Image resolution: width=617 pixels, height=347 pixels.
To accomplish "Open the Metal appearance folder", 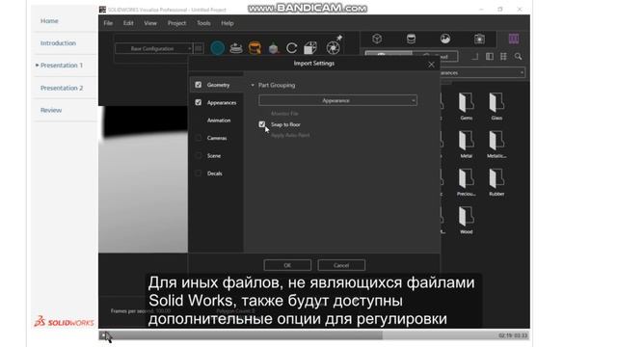I will click(467, 144).
